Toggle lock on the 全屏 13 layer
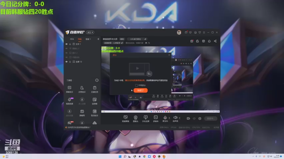Image resolution: width=284 pixels, height=159 pixels. (x=70, y=61)
